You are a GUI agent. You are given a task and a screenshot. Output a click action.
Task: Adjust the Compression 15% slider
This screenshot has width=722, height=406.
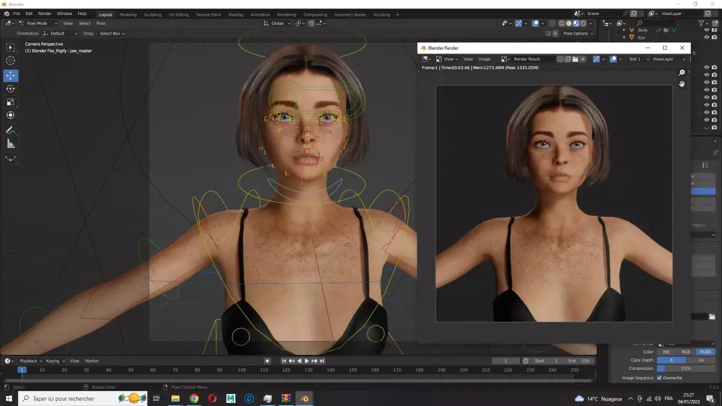point(685,368)
